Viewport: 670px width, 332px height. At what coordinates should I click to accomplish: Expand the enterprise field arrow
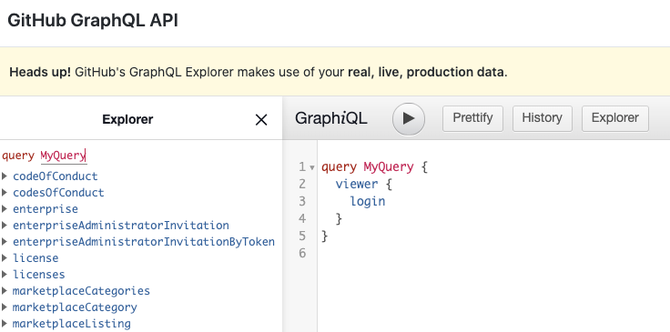(x=5, y=208)
